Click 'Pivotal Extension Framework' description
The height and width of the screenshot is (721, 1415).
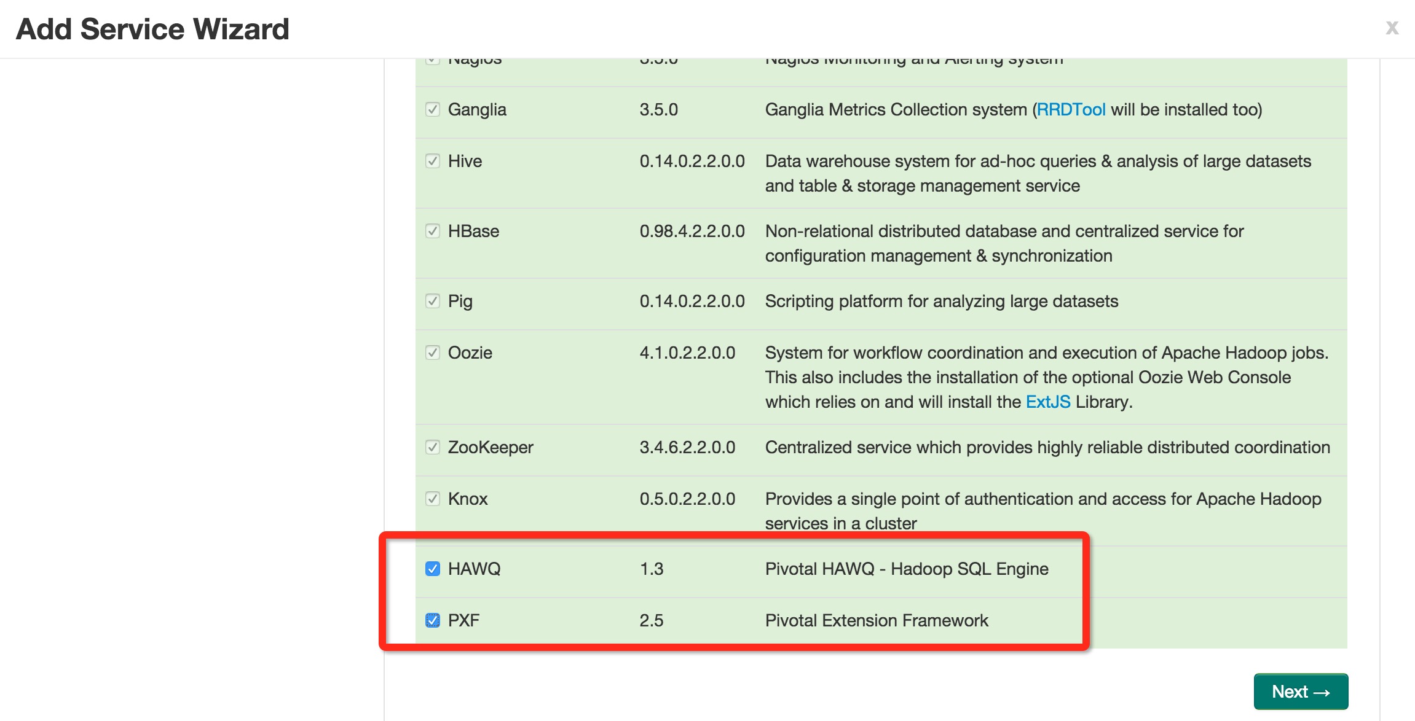(877, 620)
